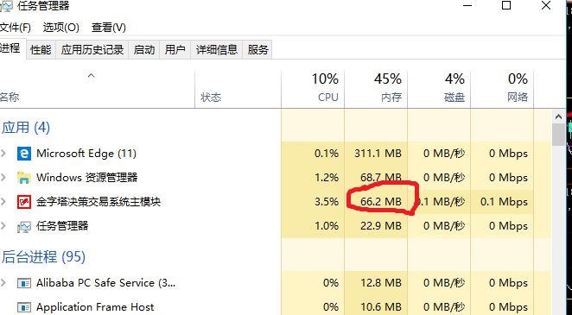
Task: Select the Microsoft Edge (11) row name
Action: pyautogui.click(x=86, y=154)
